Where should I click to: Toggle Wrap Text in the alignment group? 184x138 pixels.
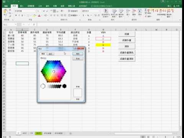[x=73, y=11]
